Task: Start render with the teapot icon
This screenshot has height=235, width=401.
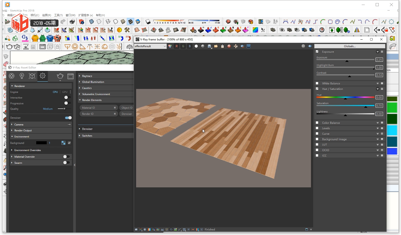Action: (60, 76)
